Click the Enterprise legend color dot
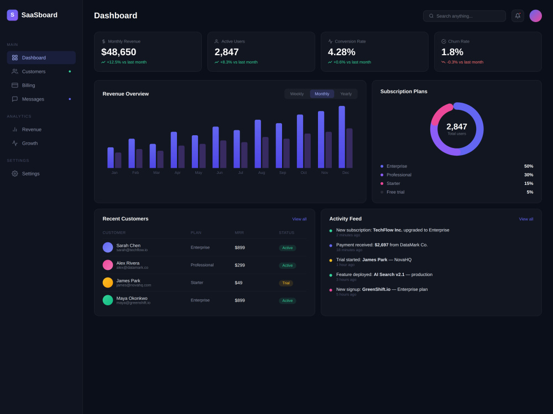Screen dimensions: 553x414 pos(382,166)
